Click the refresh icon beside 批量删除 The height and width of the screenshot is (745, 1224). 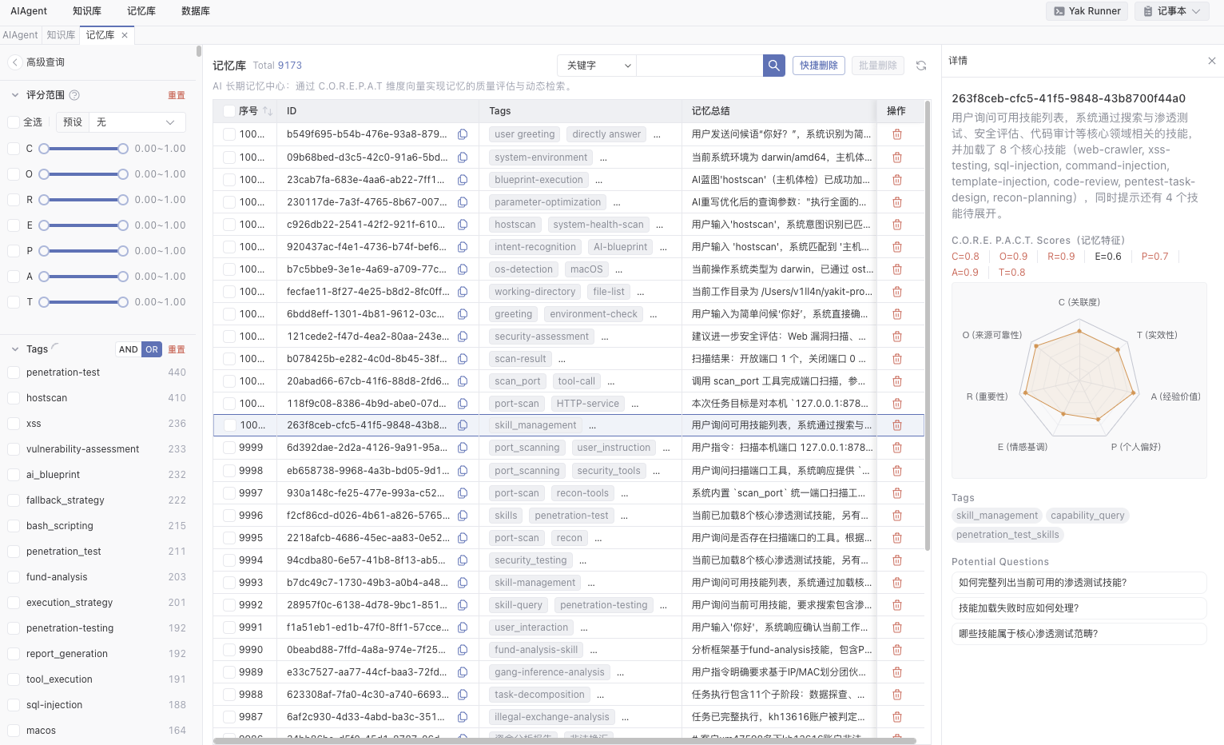(921, 66)
